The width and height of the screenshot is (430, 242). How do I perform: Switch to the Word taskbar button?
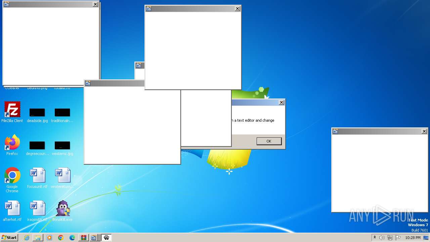(94, 238)
